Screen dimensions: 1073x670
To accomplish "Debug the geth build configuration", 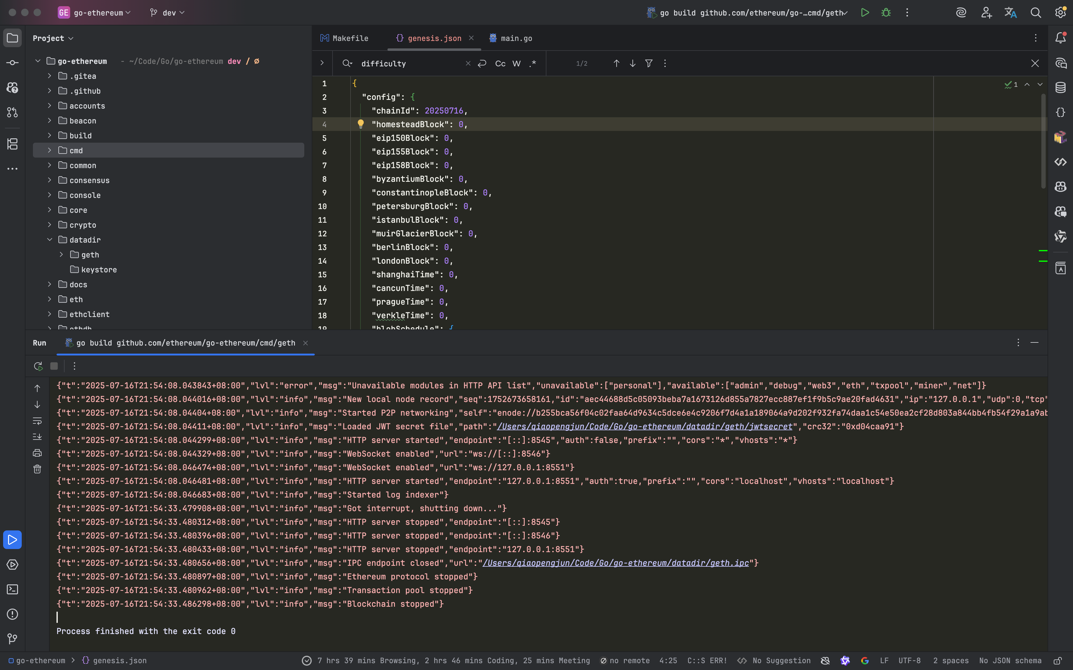I will (886, 13).
